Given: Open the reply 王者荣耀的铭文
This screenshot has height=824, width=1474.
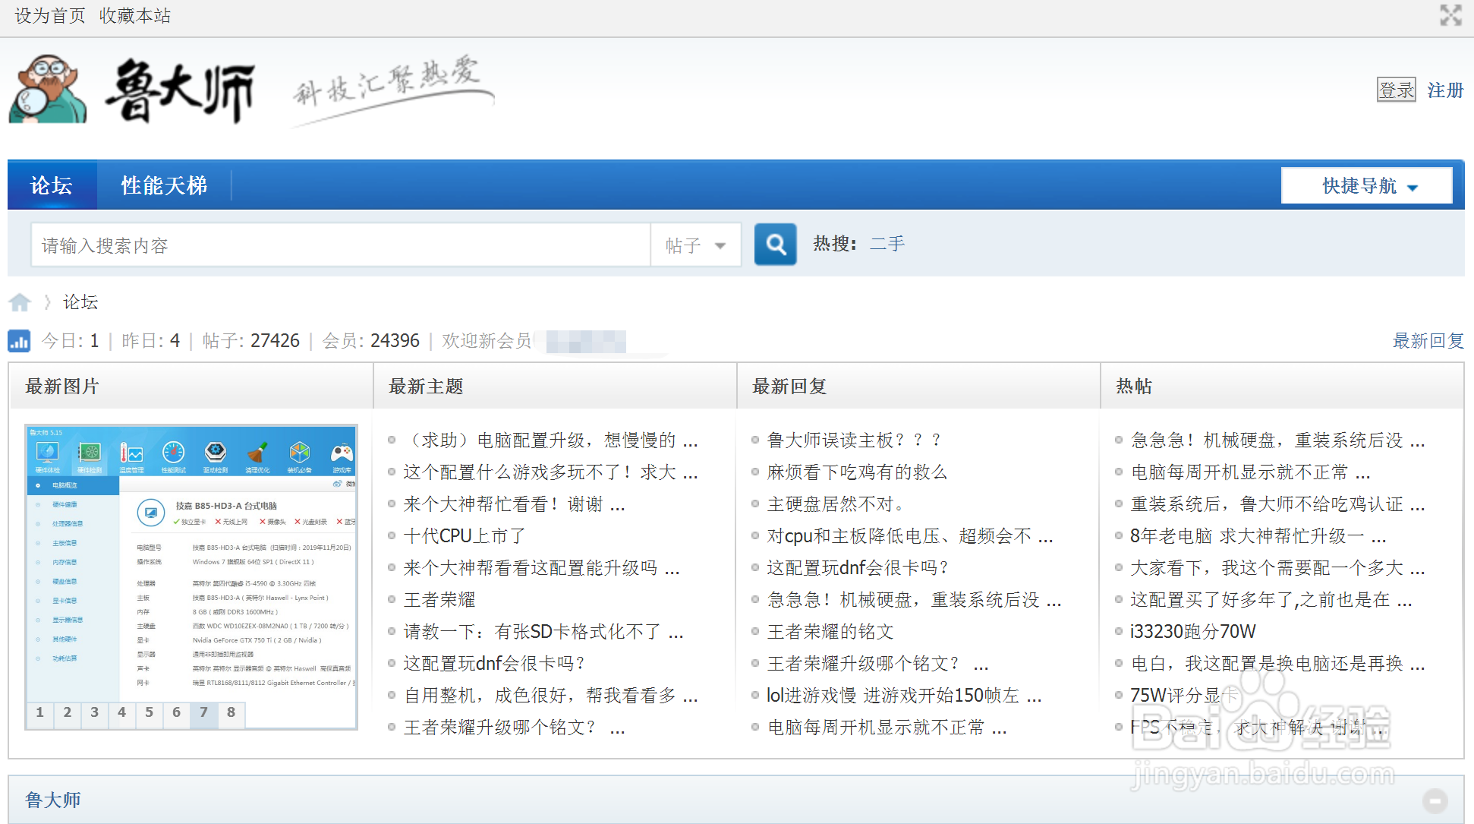Looking at the screenshot, I should pos(830,632).
